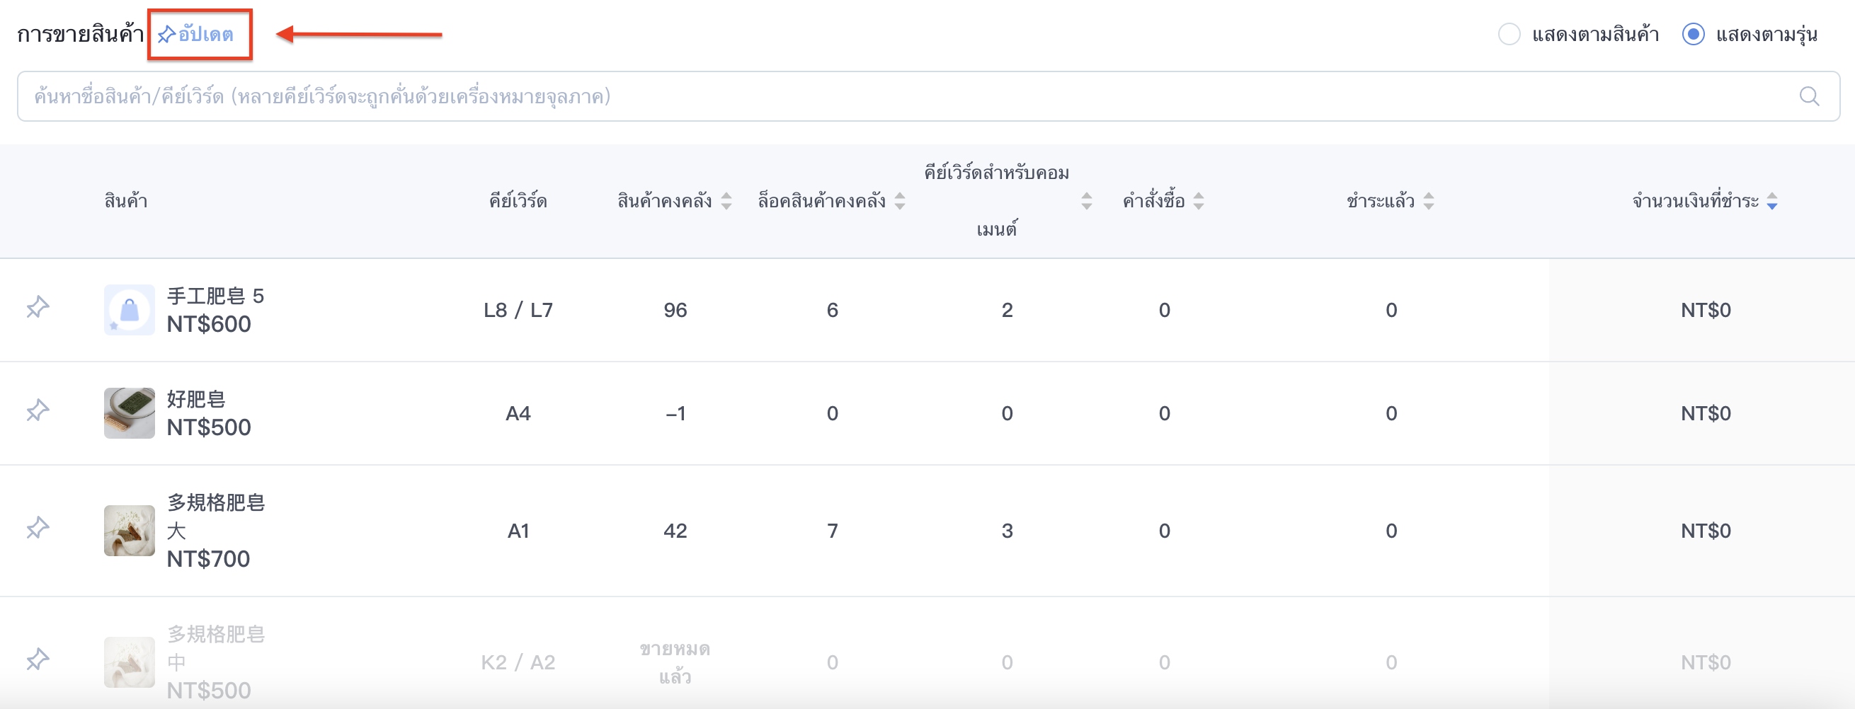
Task: Click the NT$700 price text
Action: 208,559
